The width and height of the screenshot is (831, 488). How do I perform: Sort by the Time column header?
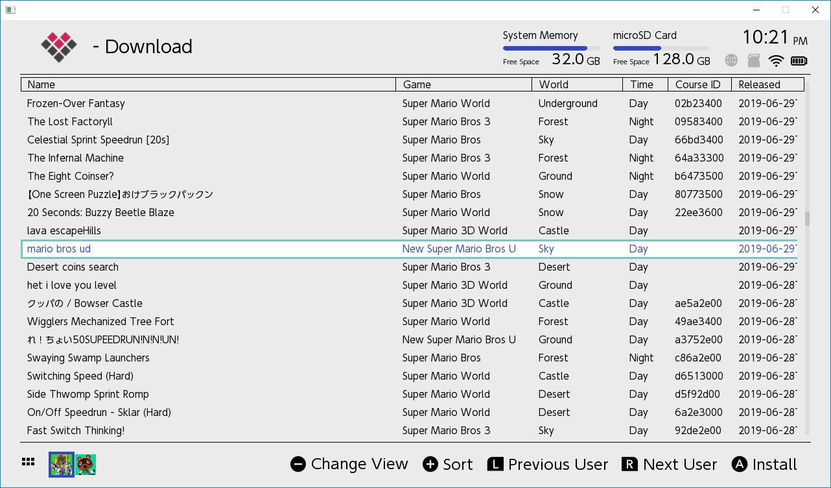coord(645,84)
